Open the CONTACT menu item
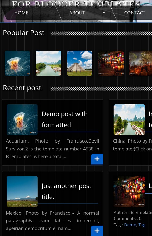152x236 pixels. pyautogui.click(x=135, y=13)
